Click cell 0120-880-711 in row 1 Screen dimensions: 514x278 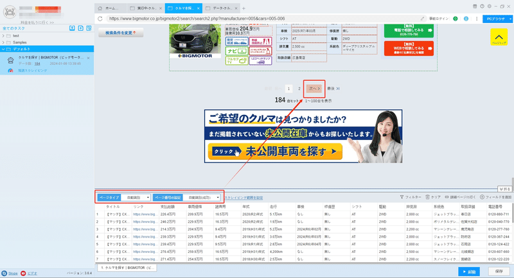click(x=499, y=214)
